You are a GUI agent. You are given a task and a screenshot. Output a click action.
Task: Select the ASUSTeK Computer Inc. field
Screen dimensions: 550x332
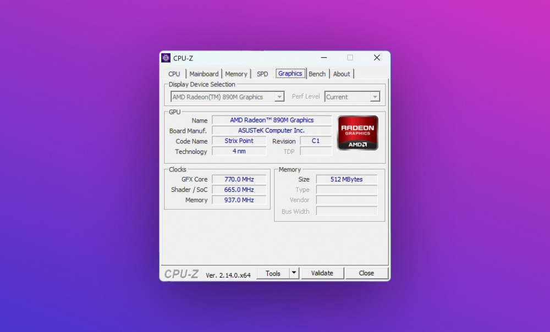(x=272, y=130)
